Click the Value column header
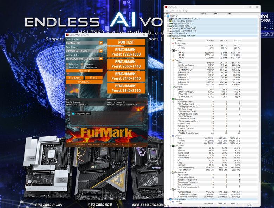The width and height of the screenshot is (274, 208). pos(207,14)
